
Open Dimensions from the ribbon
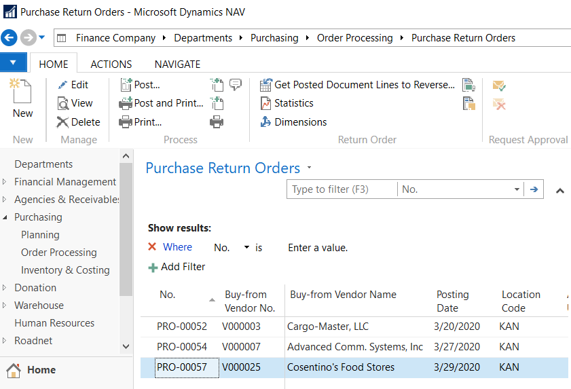(293, 122)
